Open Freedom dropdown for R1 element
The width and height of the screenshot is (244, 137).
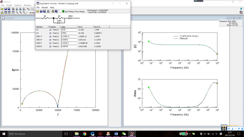pyautogui.click(x=50, y=30)
